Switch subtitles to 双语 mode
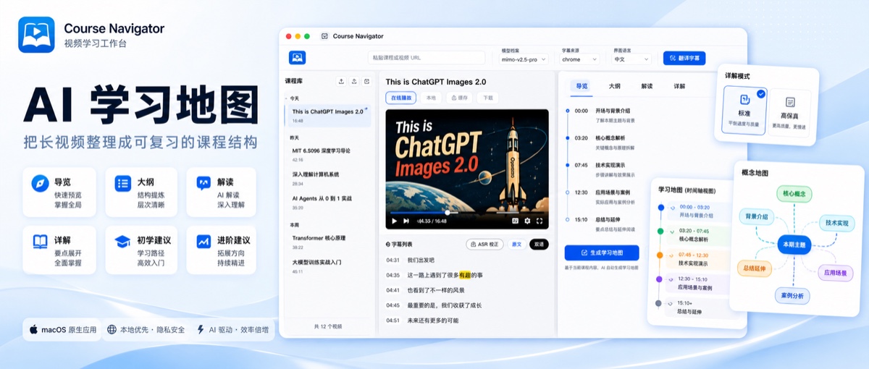The width and height of the screenshot is (869, 369). (539, 245)
